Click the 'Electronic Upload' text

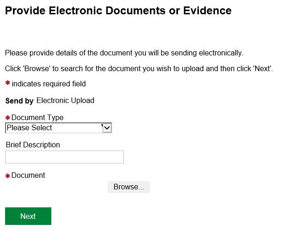(x=65, y=100)
